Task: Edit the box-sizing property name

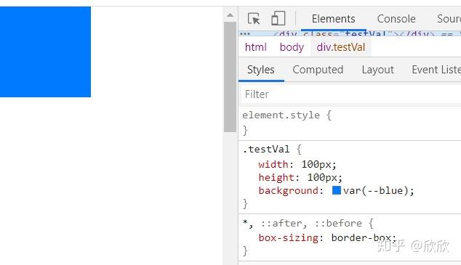Action: 288,237
